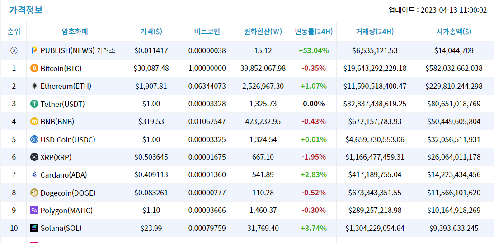Viewport: 494px width, 243px height.
Task: Click Ethereum BTC ratio 0.06344073
Action: click(207, 86)
